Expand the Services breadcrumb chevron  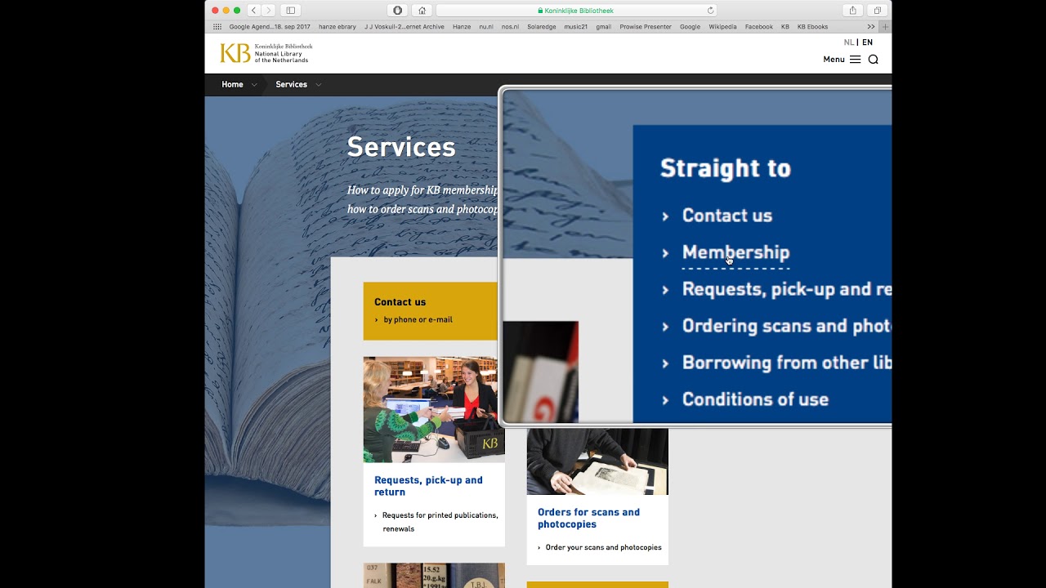[x=318, y=85]
